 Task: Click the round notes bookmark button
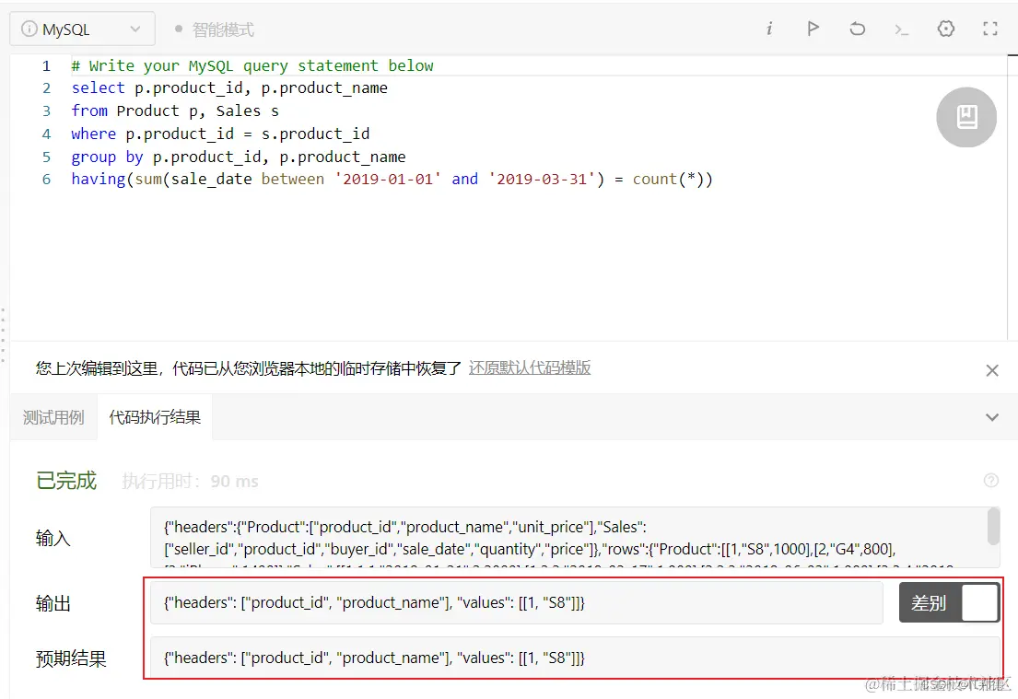(966, 118)
